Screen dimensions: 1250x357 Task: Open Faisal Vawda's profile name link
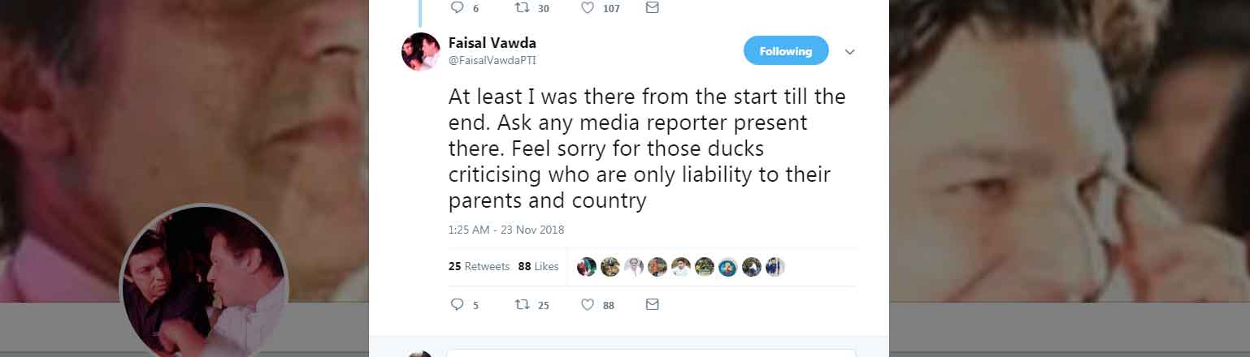coord(492,43)
